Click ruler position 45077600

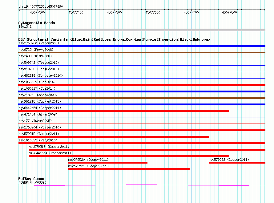153,12
